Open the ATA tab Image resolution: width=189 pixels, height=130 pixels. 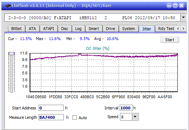32,29
